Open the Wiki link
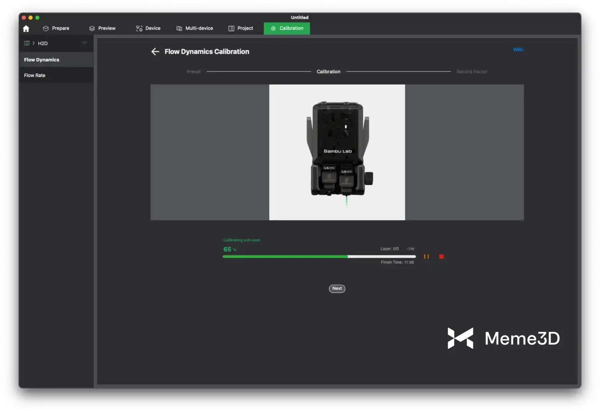Screen dimensions: 600x413 518,49
